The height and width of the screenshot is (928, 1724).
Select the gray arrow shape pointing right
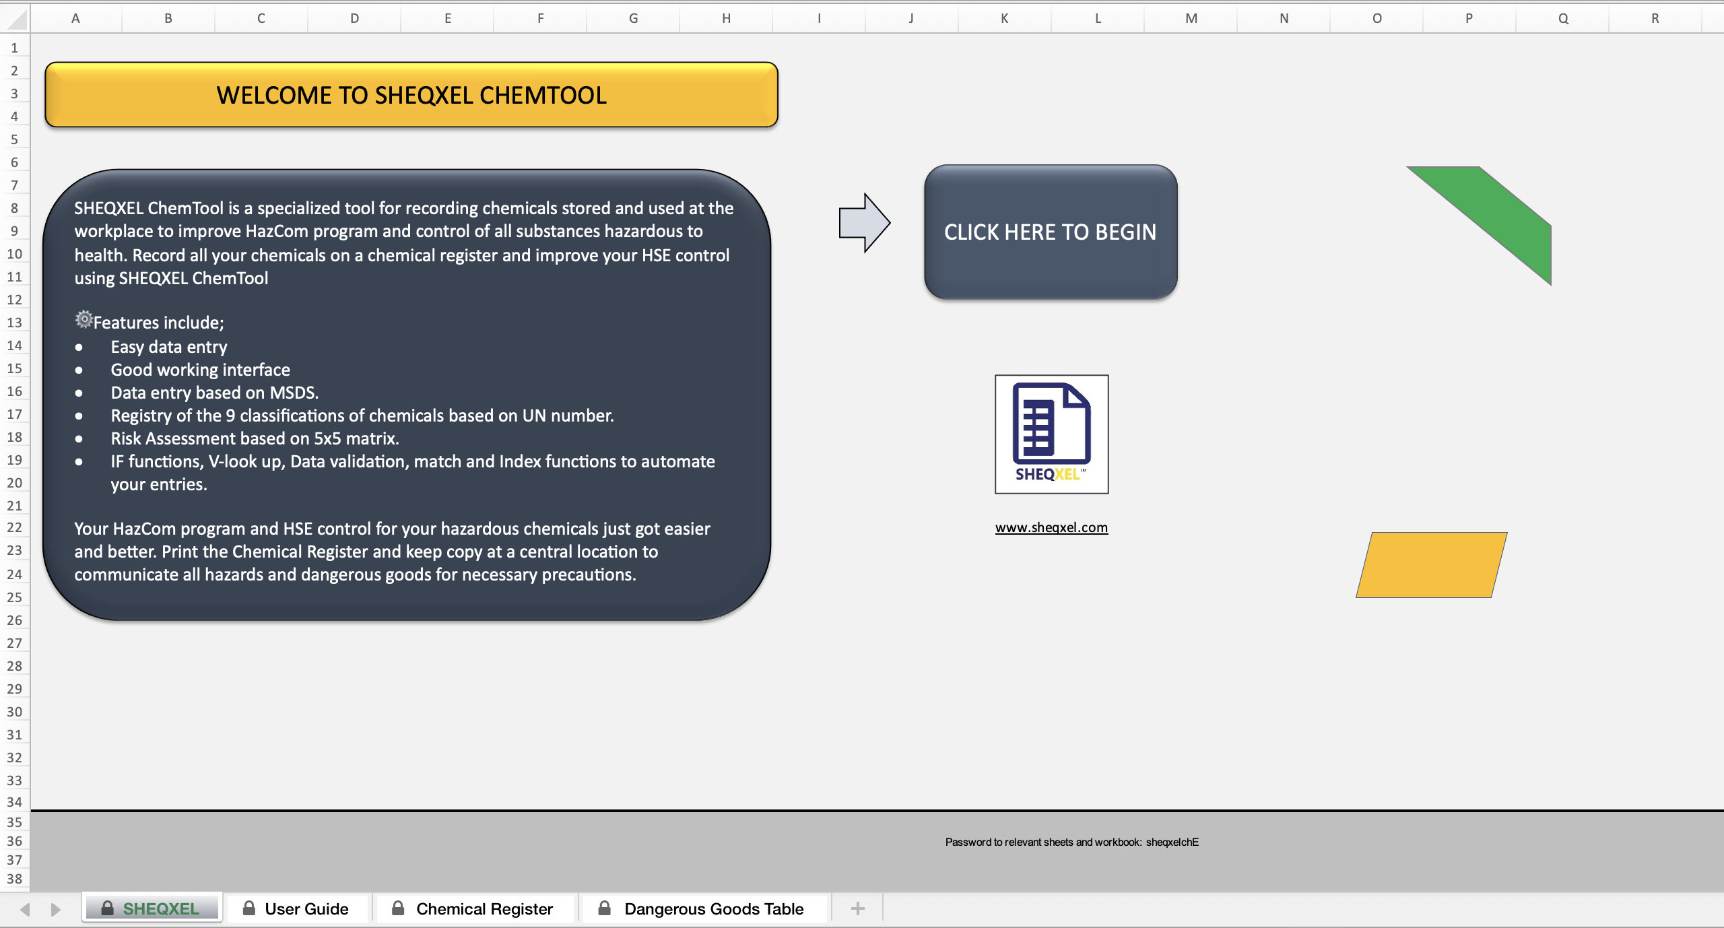point(865,222)
